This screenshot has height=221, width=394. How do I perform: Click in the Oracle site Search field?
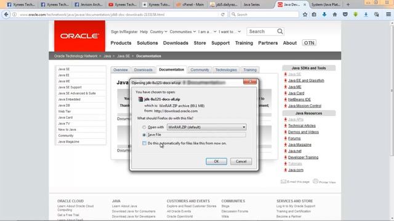click(262, 31)
